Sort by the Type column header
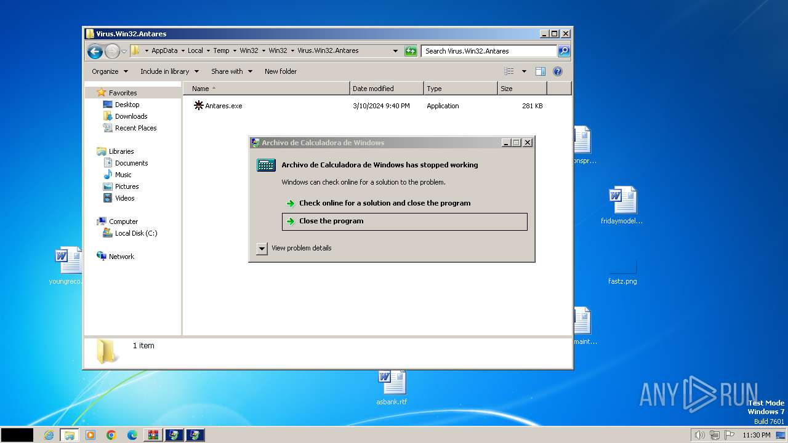 click(x=460, y=89)
